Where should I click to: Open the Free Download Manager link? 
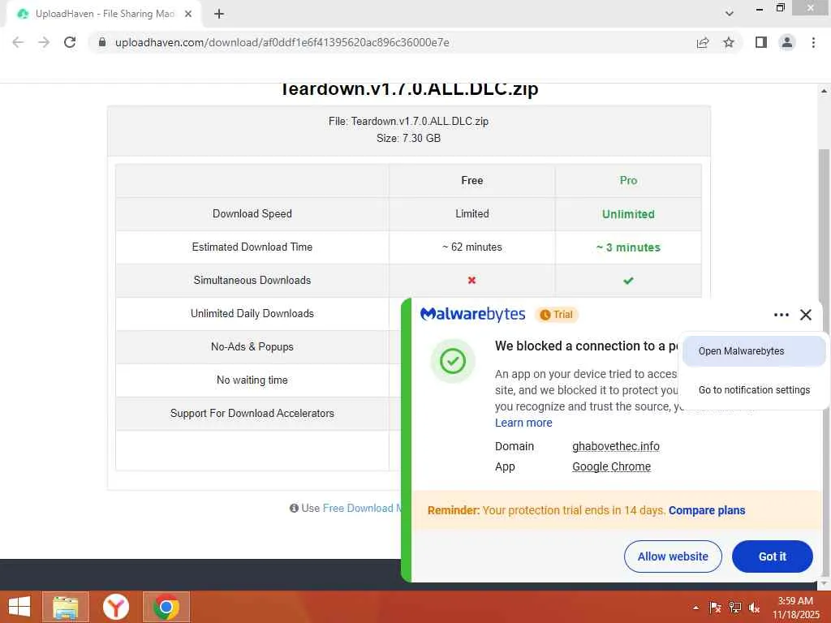362,508
